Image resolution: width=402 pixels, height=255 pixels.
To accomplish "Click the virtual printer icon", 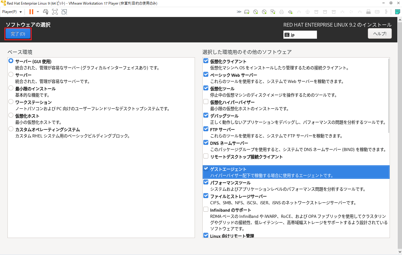I will click(x=282, y=12).
